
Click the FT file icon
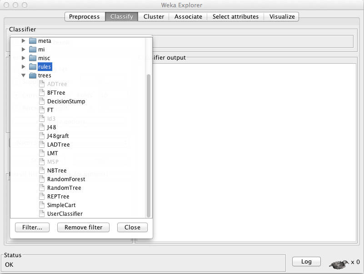coord(42,110)
